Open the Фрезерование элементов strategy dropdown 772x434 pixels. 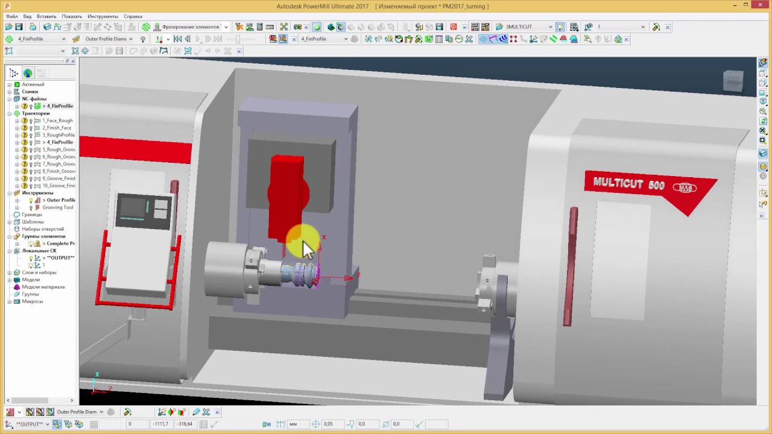(x=226, y=27)
